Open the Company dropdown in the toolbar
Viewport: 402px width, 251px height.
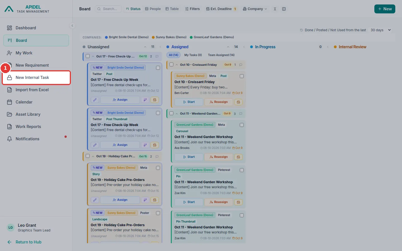point(255,9)
